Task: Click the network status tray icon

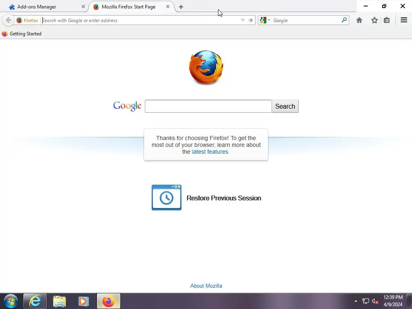Action: [x=365, y=301]
